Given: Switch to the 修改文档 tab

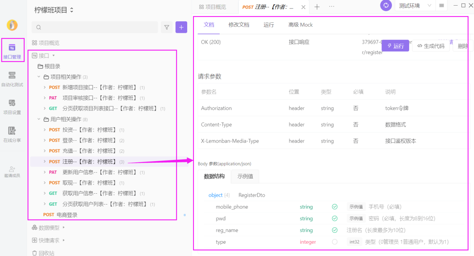Looking at the screenshot, I should (239, 25).
